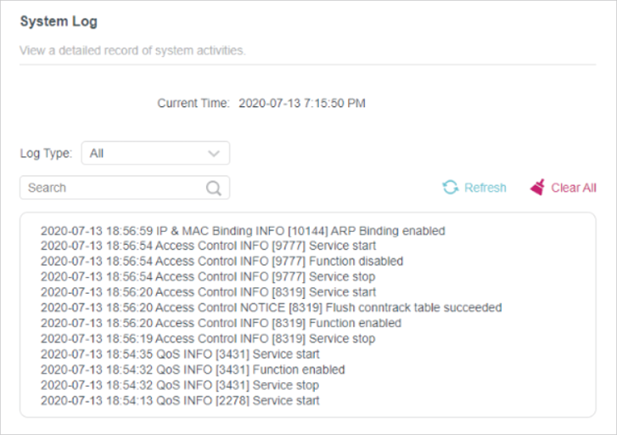Select the ARP Binding enabled log entry
The width and height of the screenshot is (617, 435).
(x=243, y=231)
